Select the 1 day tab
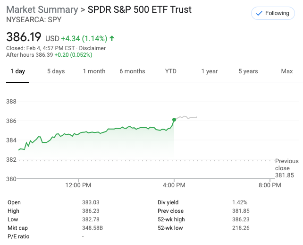303x245 pixels. coord(17,71)
